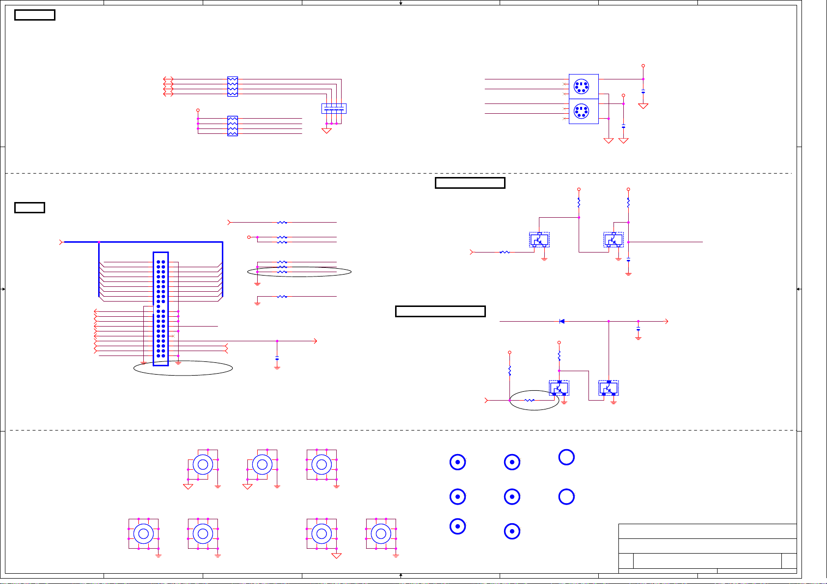
Task: Select the resistor pack tied to the power pin
Action: coord(233,126)
